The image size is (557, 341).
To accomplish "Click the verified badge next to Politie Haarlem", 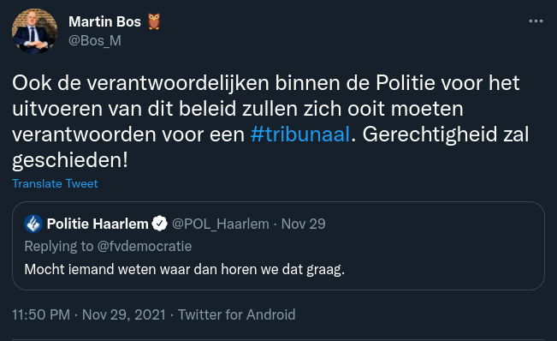I will 159,224.
